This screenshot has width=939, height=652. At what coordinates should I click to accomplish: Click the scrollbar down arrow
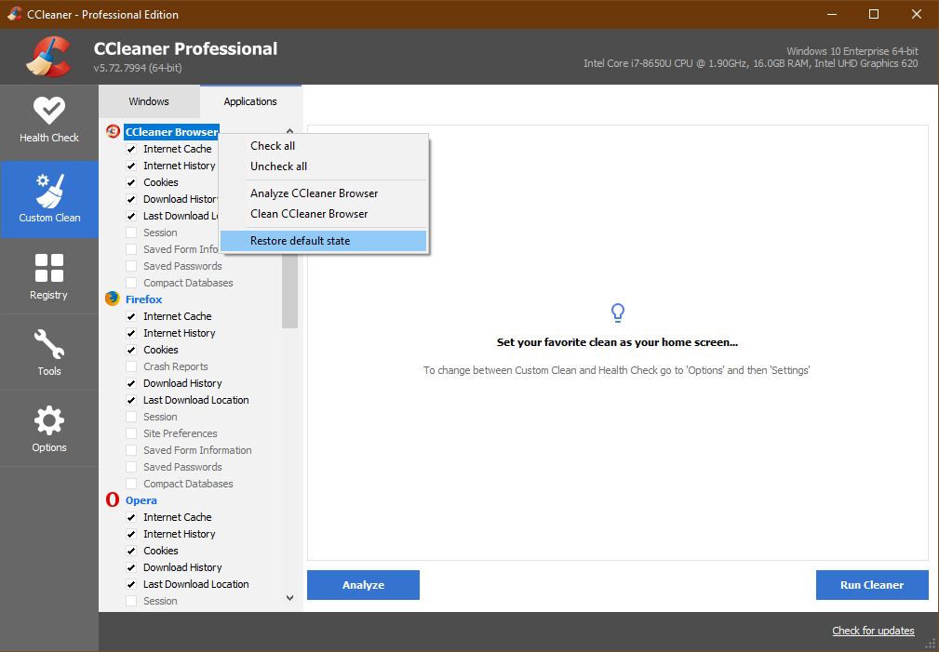pyautogui.click(x=289, y=597)
